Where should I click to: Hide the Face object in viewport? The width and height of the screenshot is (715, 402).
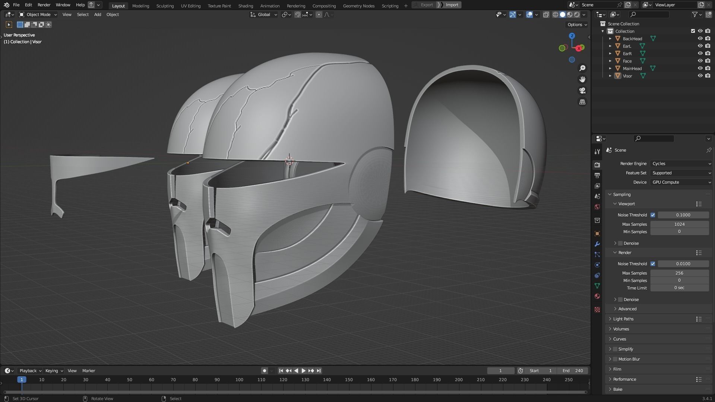(700, 61)
